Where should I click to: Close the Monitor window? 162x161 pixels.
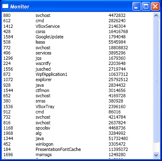coord(155,6)
